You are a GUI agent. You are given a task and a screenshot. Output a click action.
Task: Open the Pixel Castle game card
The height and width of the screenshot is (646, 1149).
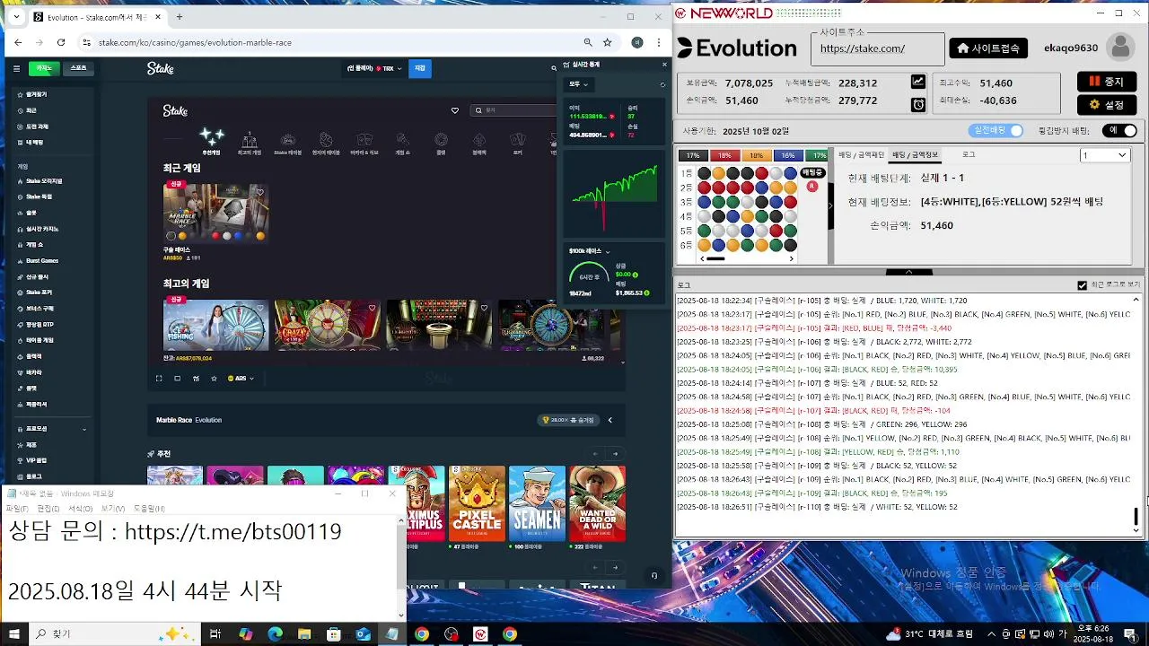click(x=477, y=503)
